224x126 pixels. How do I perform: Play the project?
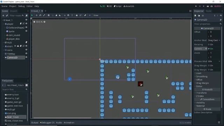(x=196, y=6)
